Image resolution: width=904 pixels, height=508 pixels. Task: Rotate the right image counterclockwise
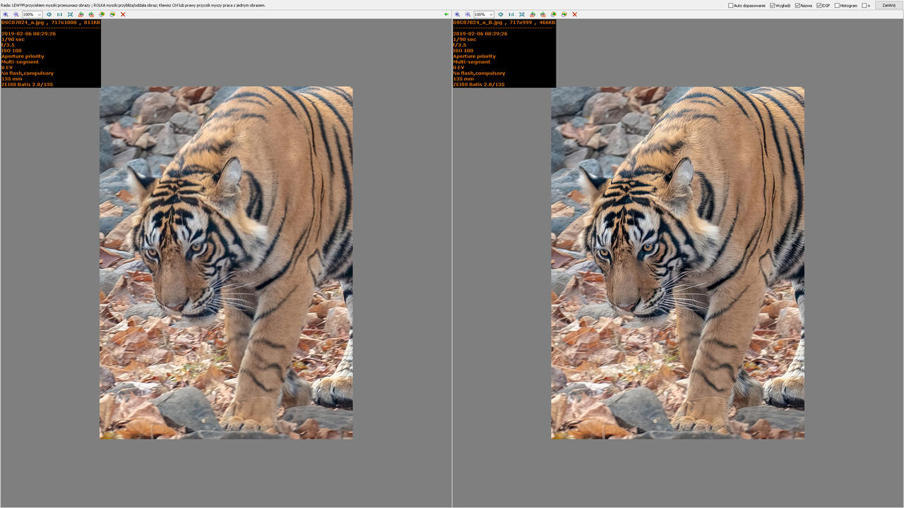click(532, 14)
